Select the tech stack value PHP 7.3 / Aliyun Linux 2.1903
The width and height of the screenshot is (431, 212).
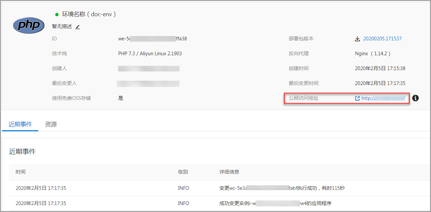pos(150,54)
